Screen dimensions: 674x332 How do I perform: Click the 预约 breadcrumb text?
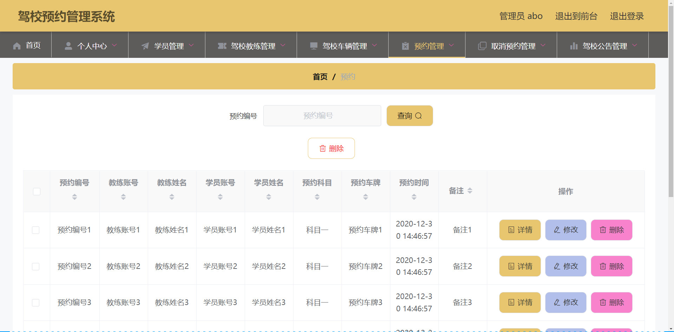point(348,77)
